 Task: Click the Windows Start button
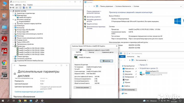point(3,101)
